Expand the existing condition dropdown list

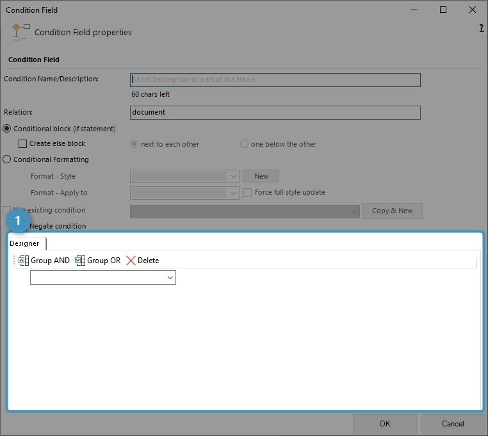pyautogui.click(x=353, y=211)
